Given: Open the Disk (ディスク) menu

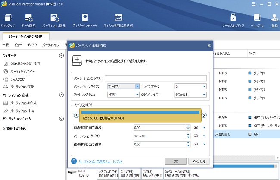Looking at the screenshot, I should coord(32,45).
